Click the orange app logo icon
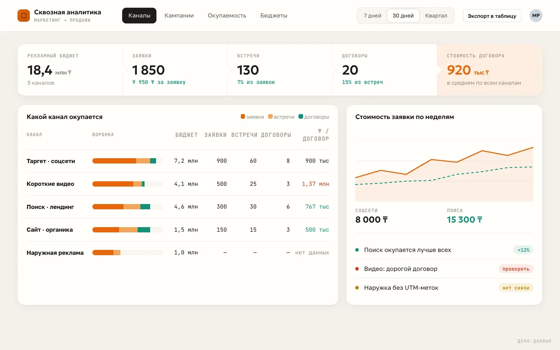Viewport: 560px width, 350px height. pos(23,15)
